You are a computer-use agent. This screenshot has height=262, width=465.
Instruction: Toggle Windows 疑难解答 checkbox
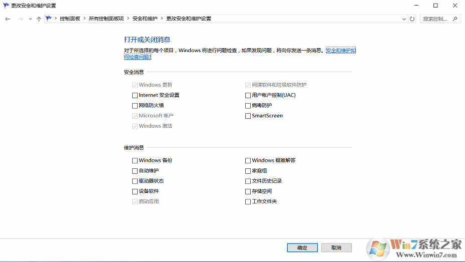click(x=248, y=160)
